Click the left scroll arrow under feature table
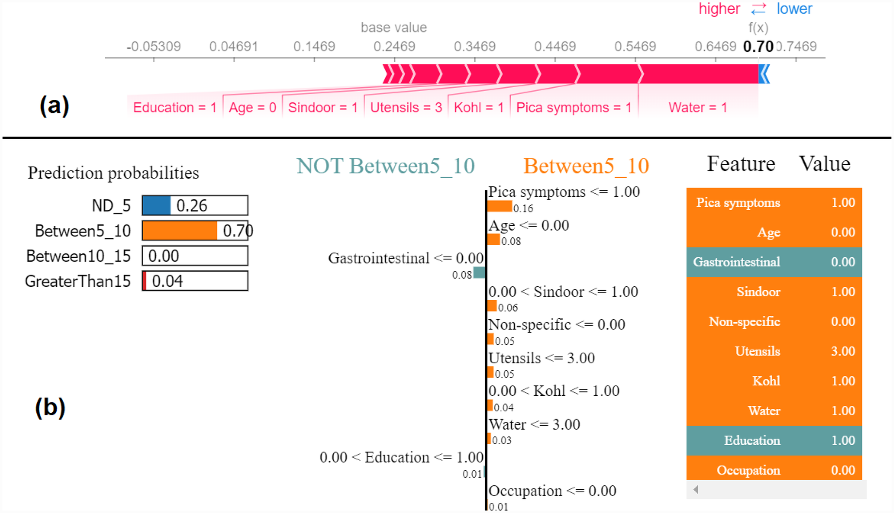 click(x=696, y=489)
